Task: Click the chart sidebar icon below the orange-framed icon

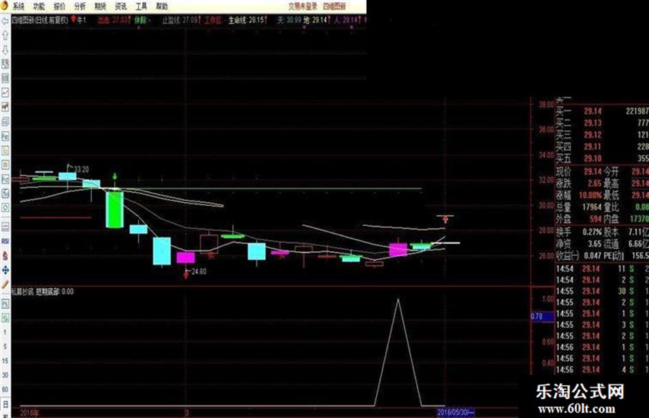Action: (x=5, y=178)
